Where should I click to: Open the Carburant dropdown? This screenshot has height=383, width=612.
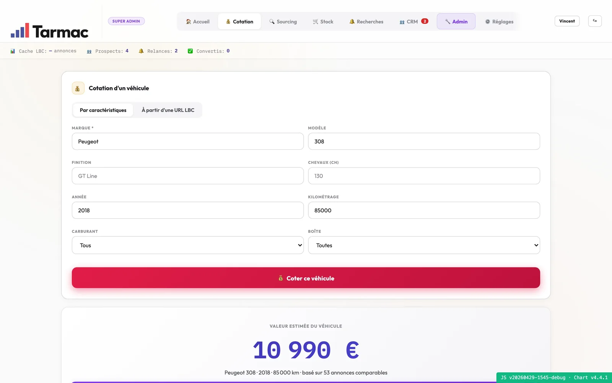coord(188,245)
